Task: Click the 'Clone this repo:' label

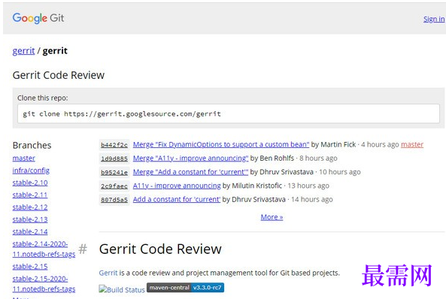Action: (43, 98)
